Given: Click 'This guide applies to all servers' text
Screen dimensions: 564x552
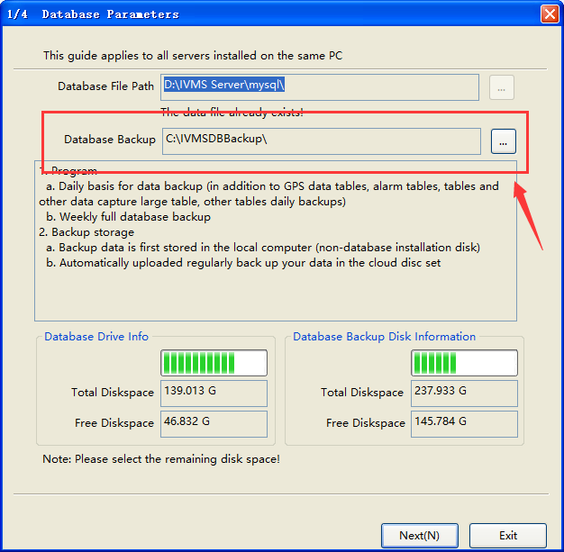Looking at the screenshot, I should tap(193, 56).
